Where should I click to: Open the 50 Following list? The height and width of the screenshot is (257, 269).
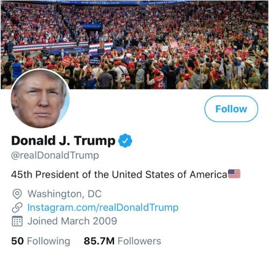tap(40, 241)
